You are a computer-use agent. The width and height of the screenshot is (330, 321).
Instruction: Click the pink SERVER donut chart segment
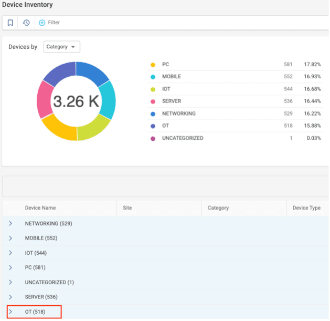(x=45, y=99)
